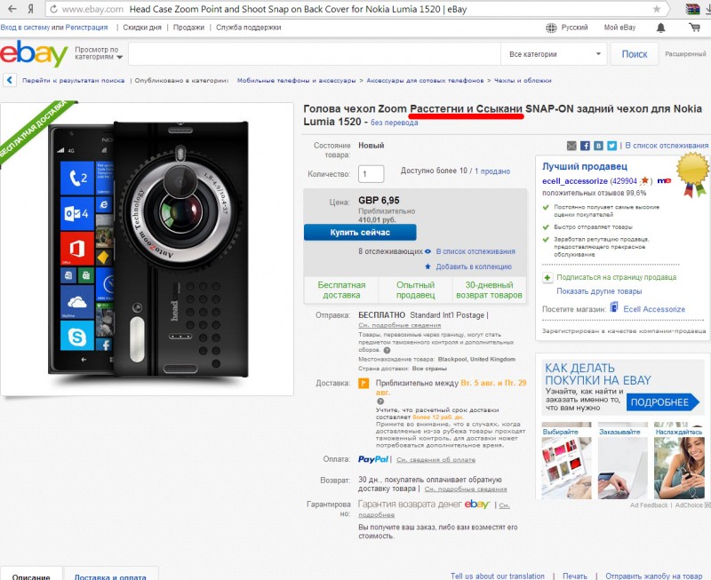
Task: Open 'Скидки дня' in top menu
Action: coord(142,28)
